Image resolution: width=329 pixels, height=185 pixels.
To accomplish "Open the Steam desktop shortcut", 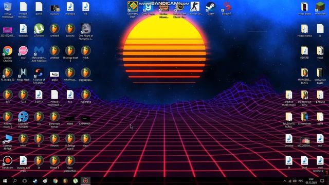I will coord(211,8).
